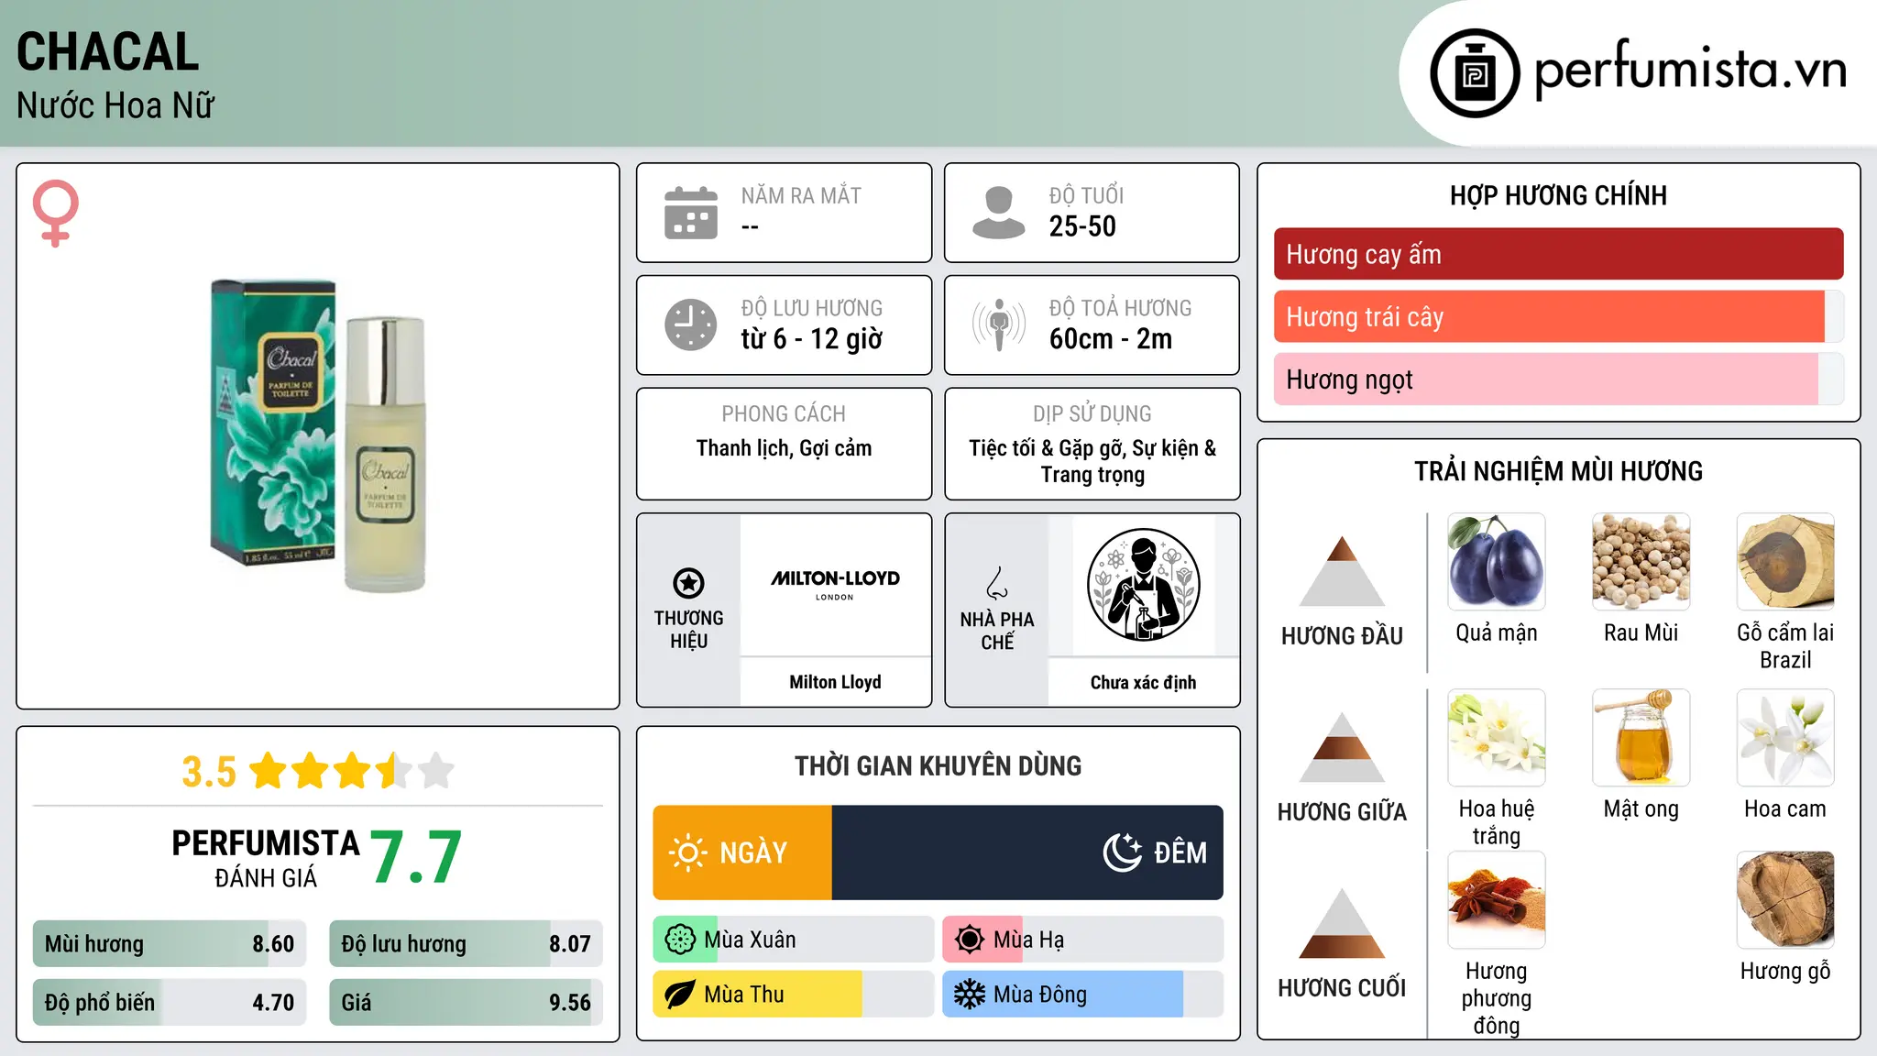
Task: Click the person icon beside Độ tuổi
Action: pos(998,213)
